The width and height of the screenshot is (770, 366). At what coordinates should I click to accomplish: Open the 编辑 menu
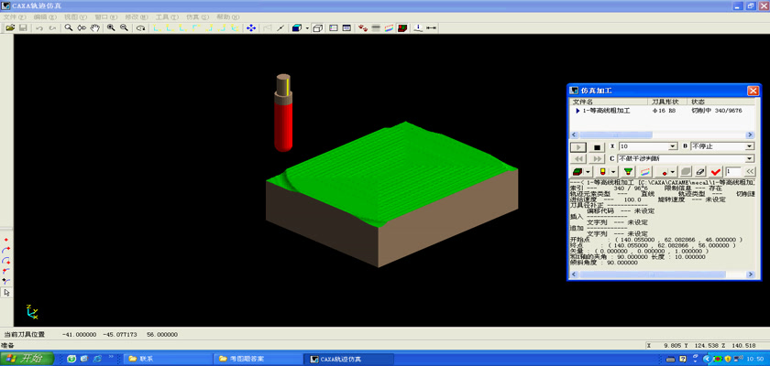45,16
